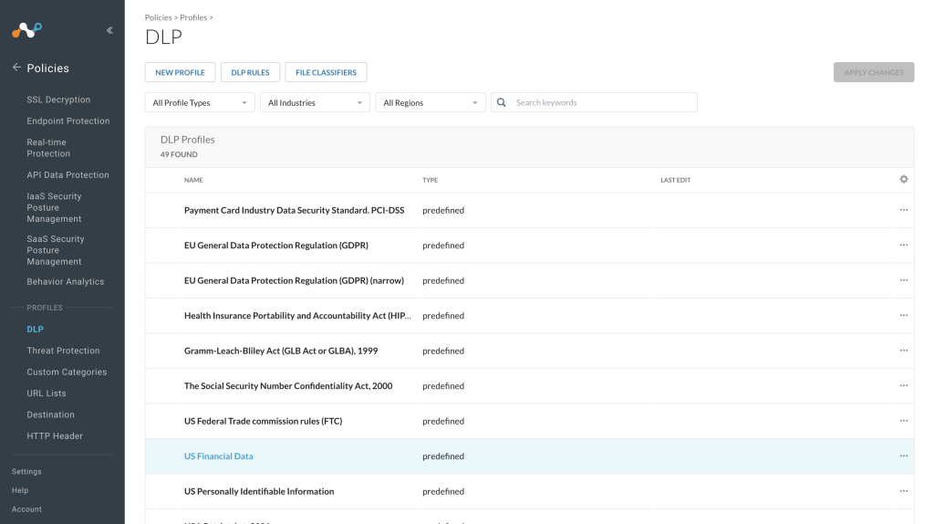
Task: Select US Personally Identifiable Information profile
Action: tap(259, 491)
